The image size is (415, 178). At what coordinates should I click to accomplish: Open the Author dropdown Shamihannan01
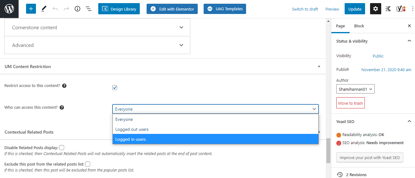[355, 89]
